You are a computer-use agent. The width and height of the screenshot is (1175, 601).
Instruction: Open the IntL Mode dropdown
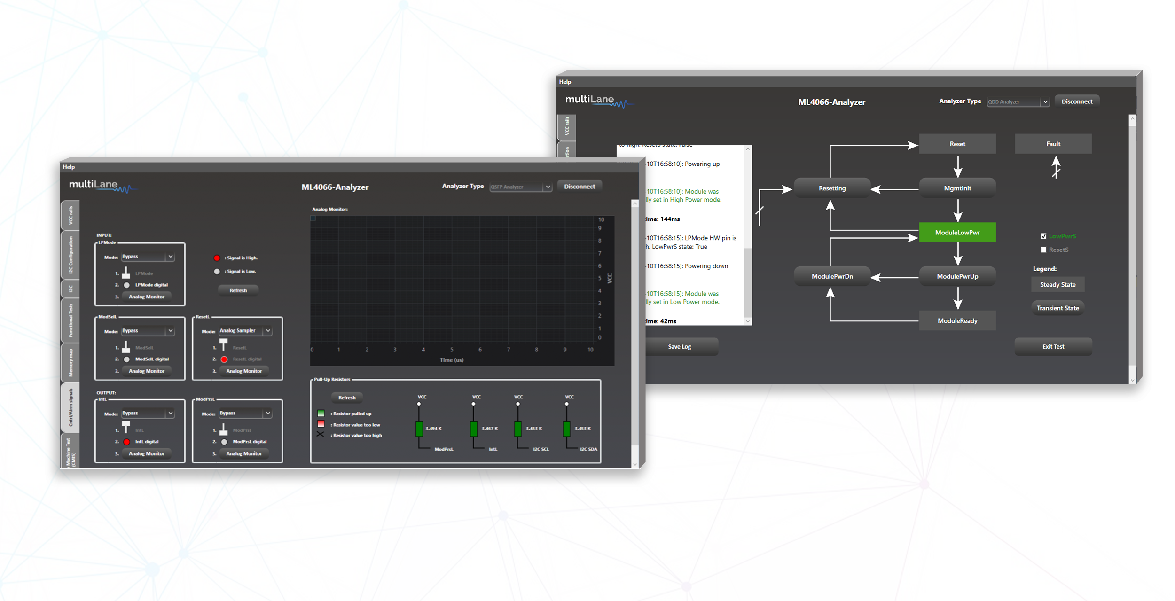[x=148, y=414]
